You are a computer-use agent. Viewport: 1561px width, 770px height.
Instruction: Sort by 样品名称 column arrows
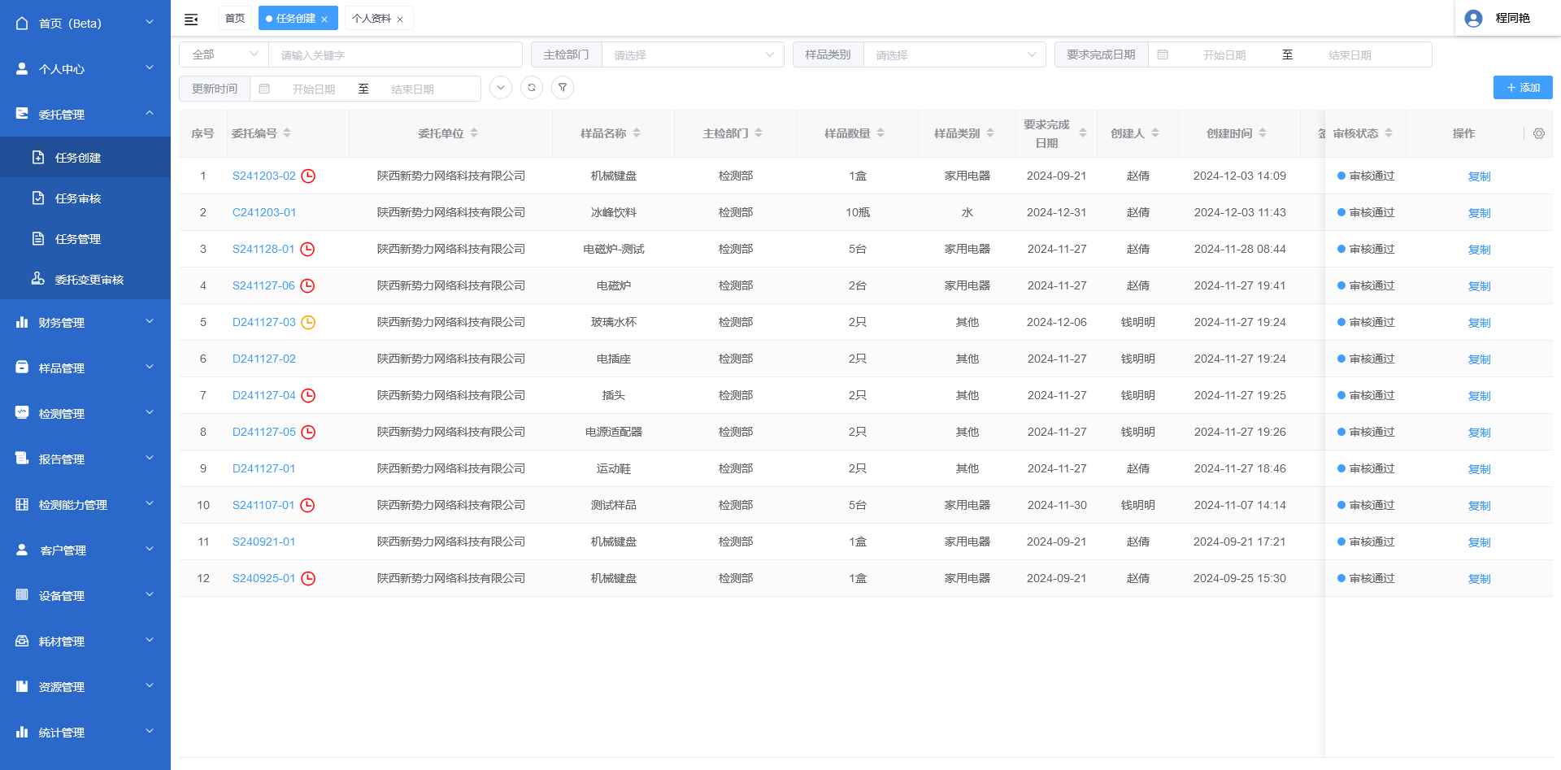tap(637, 133)
